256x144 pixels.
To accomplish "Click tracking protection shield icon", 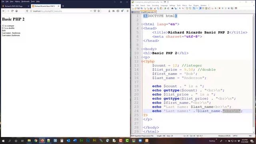I will tap(27, 11).
